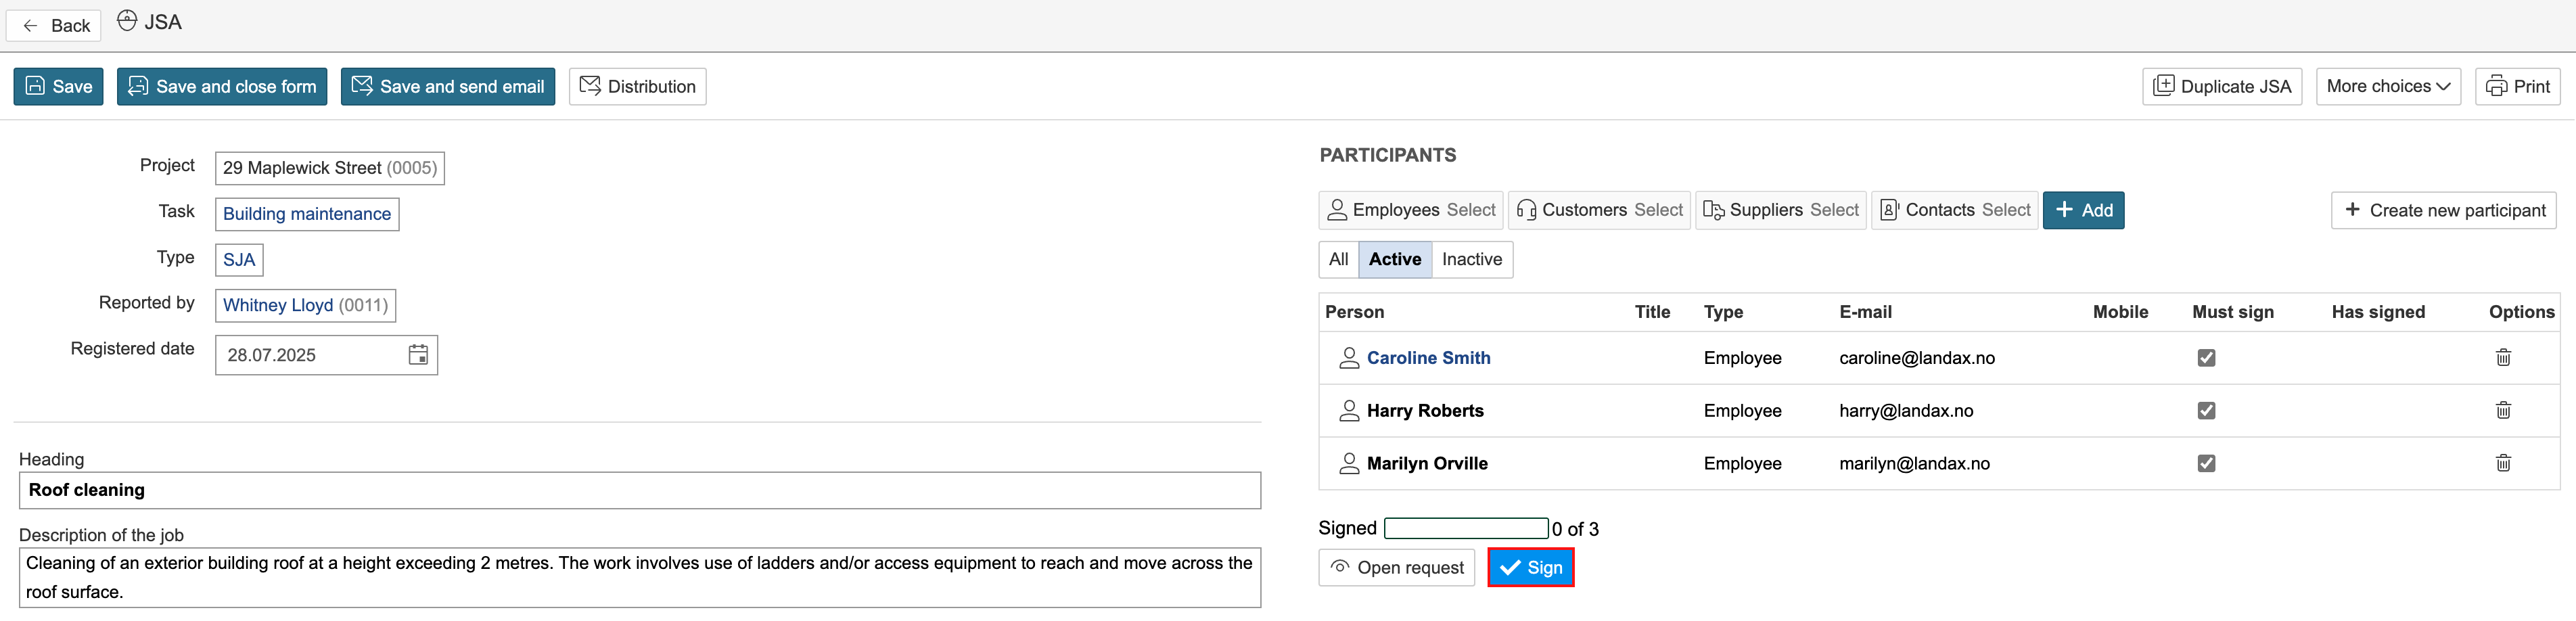Image resolution: width=2576 pixels, height=621 pixels.
Task: Toggle Must sign checkbox for Harry Roberts
Action: click(2206, 411)
